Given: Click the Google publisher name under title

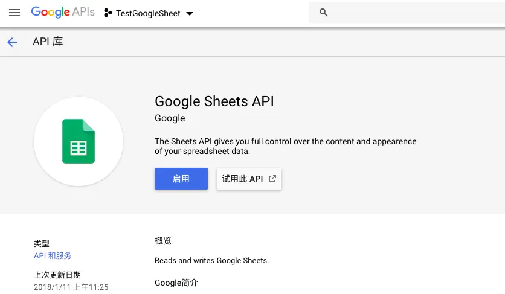Looking at the screenshot, I should pyautogui.click(x=170, y=118).
